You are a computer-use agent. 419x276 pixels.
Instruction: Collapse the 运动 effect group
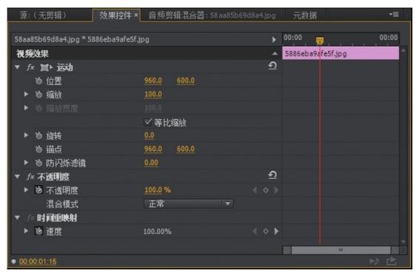[18, 67]
